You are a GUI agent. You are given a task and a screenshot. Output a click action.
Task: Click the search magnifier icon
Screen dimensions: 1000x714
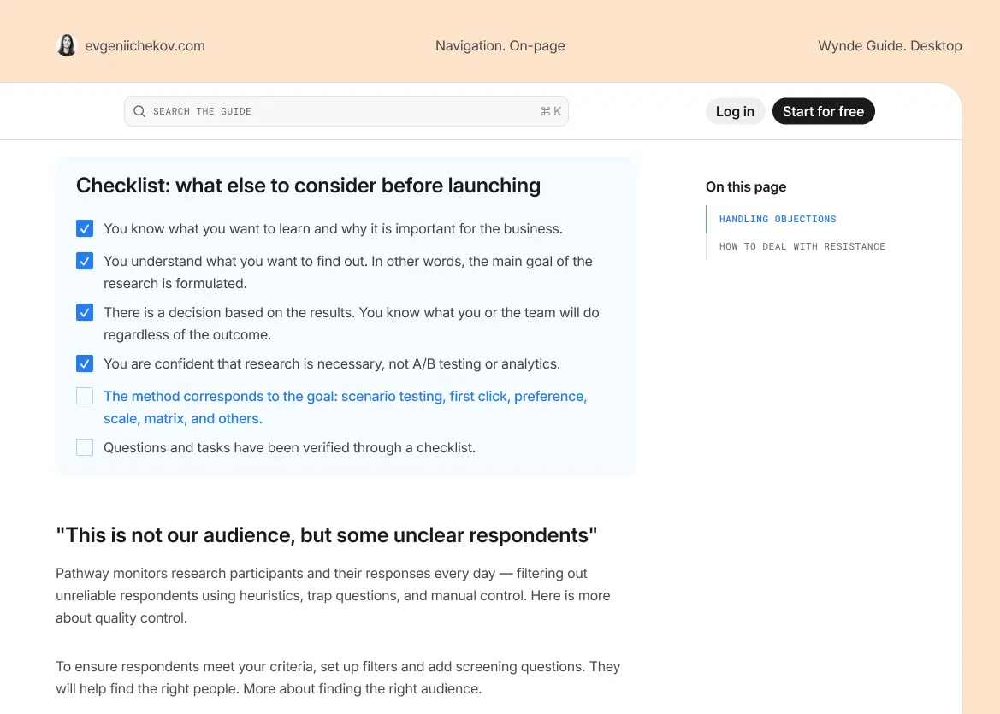[x=139, y=111]
